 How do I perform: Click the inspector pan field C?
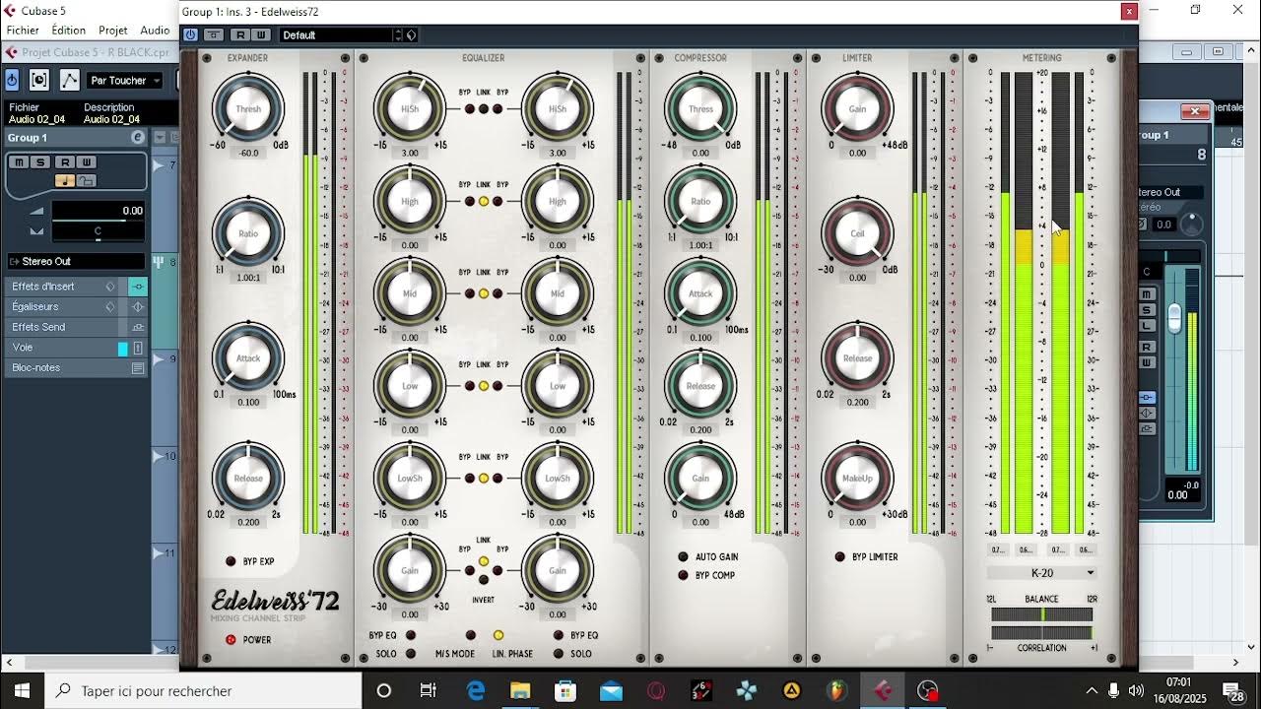pyautogui.click(x=98, y=231)
